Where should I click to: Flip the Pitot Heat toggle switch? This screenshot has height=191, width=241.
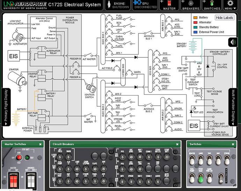coord(200,178)
